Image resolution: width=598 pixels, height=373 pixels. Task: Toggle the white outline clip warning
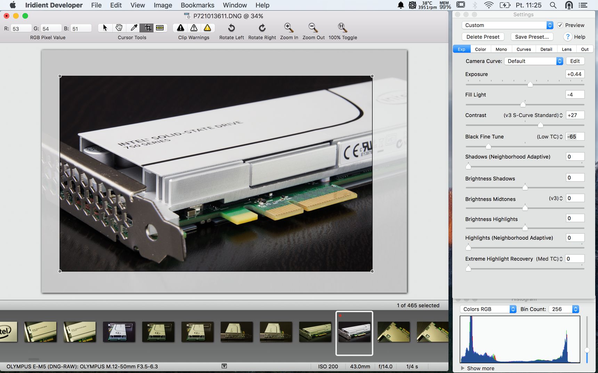[194, 28]
